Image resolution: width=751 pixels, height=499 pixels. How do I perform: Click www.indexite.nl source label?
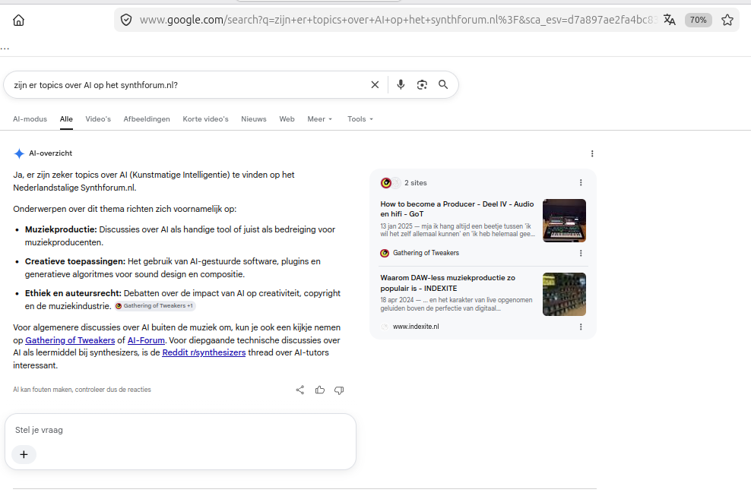(x=416, y=327)
